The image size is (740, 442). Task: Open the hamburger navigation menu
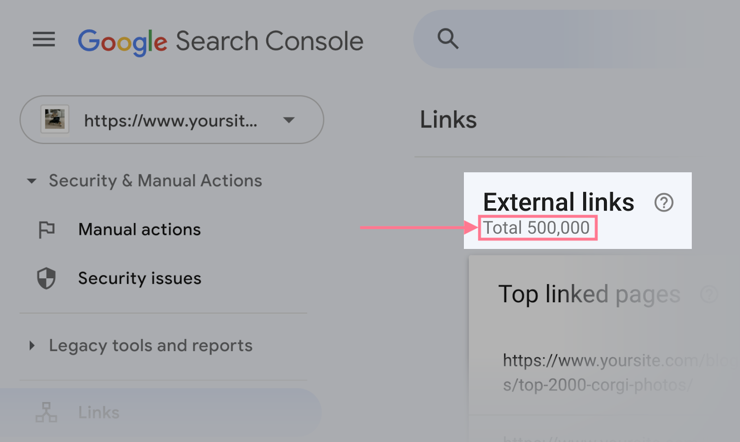(x=44, y=40)
